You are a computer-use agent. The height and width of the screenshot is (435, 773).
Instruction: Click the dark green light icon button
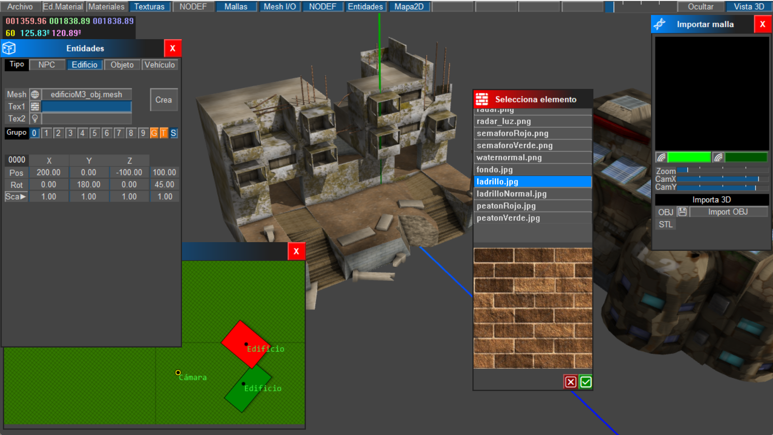[x=718, y=158]
